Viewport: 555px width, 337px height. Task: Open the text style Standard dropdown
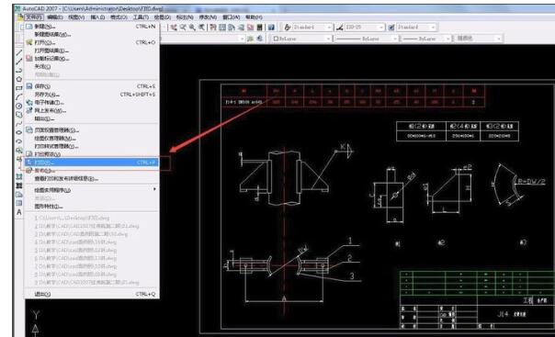312,28
